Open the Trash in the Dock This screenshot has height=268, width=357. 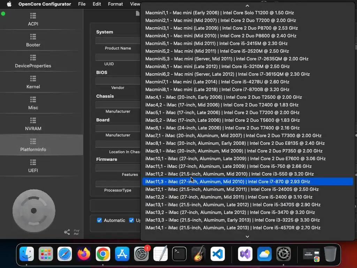coord(331,254)
